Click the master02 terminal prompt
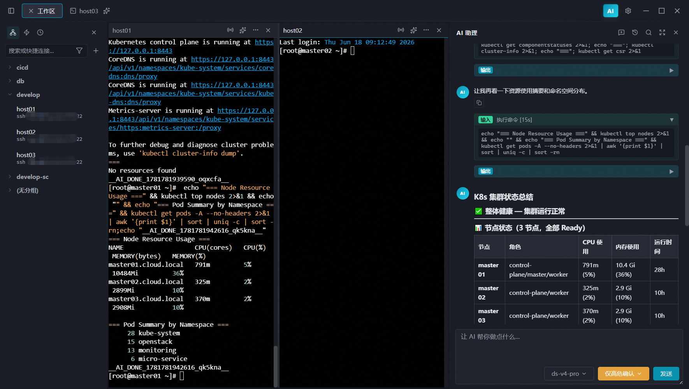Screen dimensions: 689x389 tap(313, 51)
